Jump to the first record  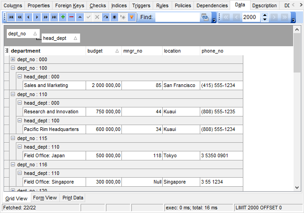11,17
